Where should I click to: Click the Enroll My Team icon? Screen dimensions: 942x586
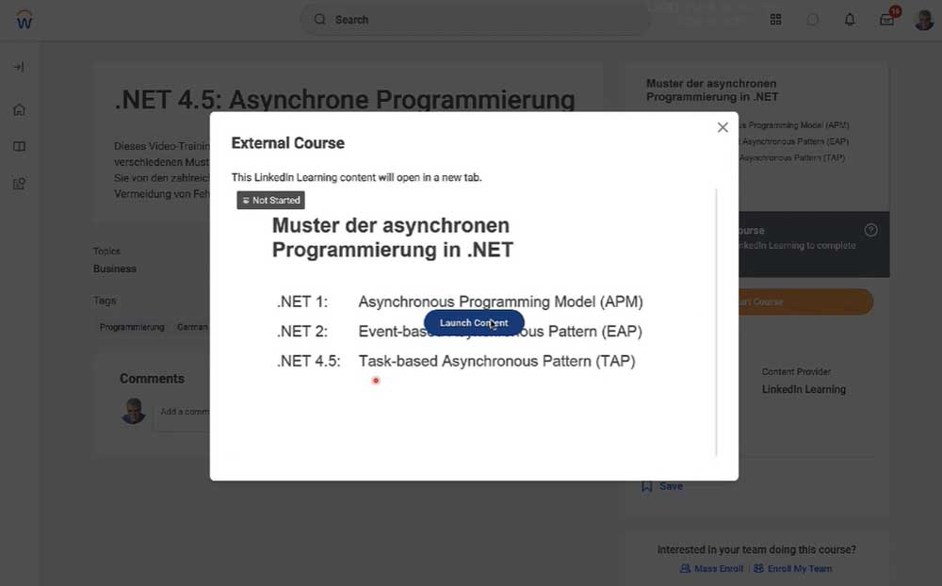758,568
